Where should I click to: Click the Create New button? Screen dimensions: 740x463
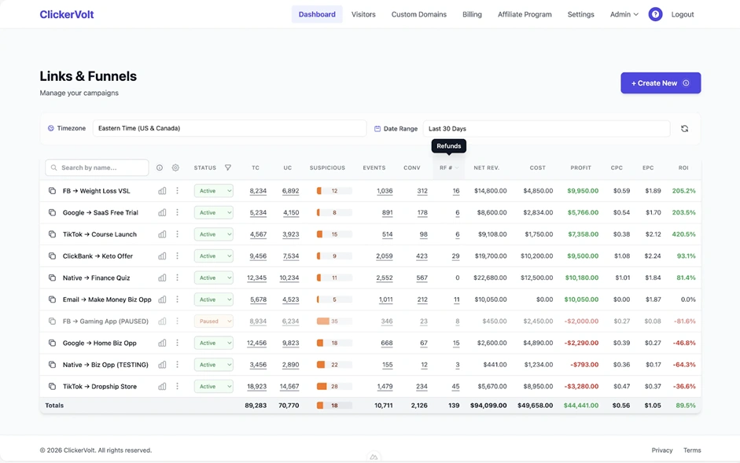coord(660,83)
